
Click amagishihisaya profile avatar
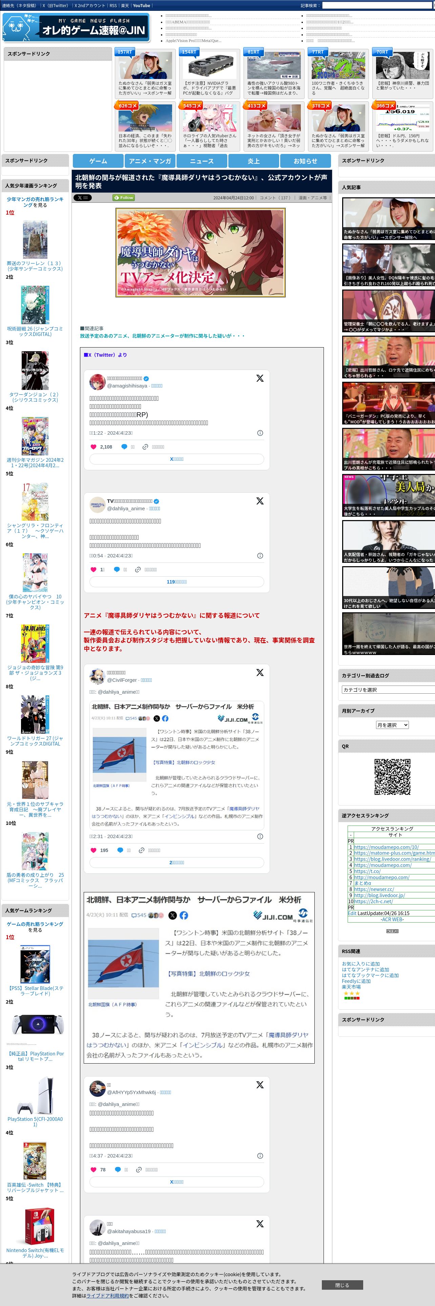click(97, 382)
